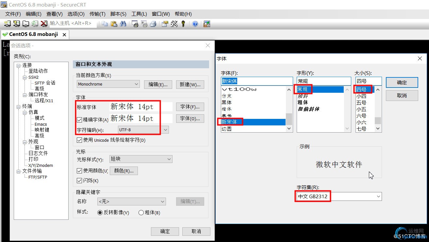Viewport: 429px width, 242px height.
Task: Select the 反转影像 radio button
Action: [100, 213]
